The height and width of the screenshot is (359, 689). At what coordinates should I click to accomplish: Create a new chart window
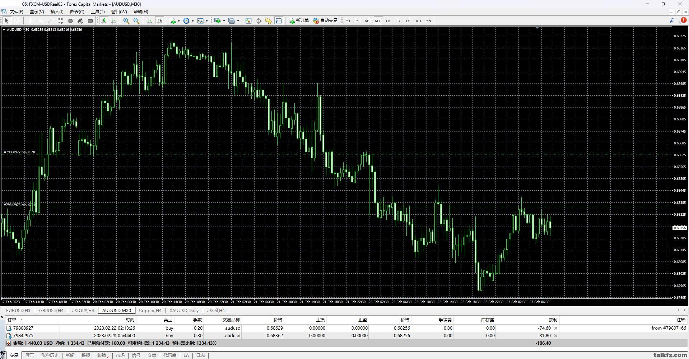tap(217, 21)
